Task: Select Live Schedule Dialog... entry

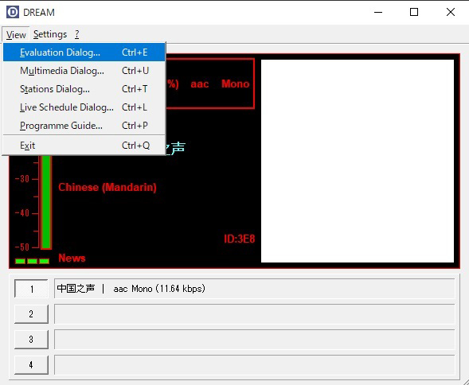Action: coord(84,107)
